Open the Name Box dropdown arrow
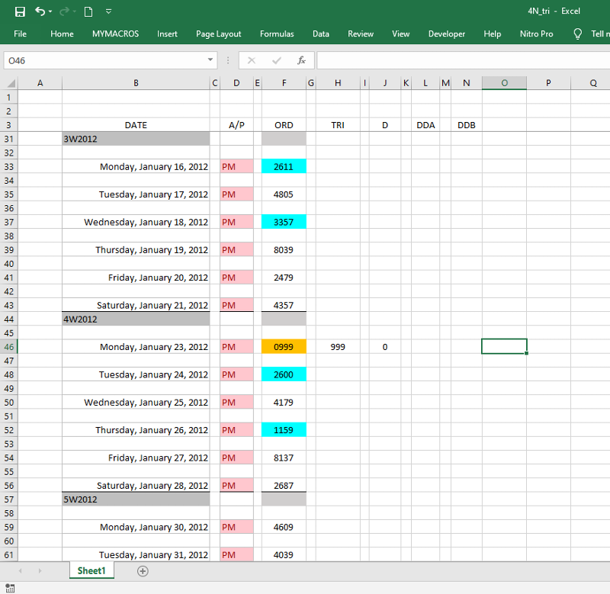This screenshot has height=594, width=610. click(211, 60)
